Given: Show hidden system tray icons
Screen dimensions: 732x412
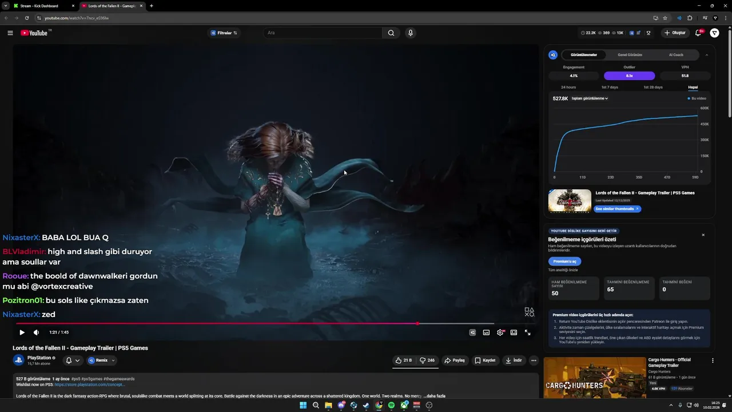Looking at the screenshot, I should tap(671, 405).
